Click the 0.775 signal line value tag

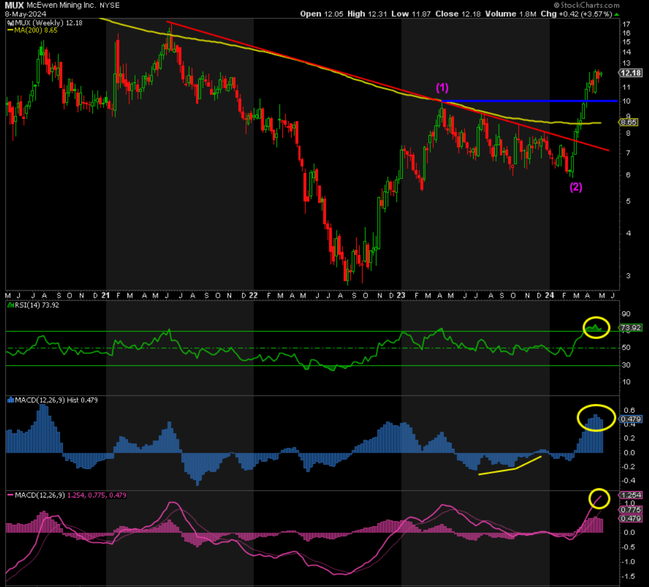point(631,510)
